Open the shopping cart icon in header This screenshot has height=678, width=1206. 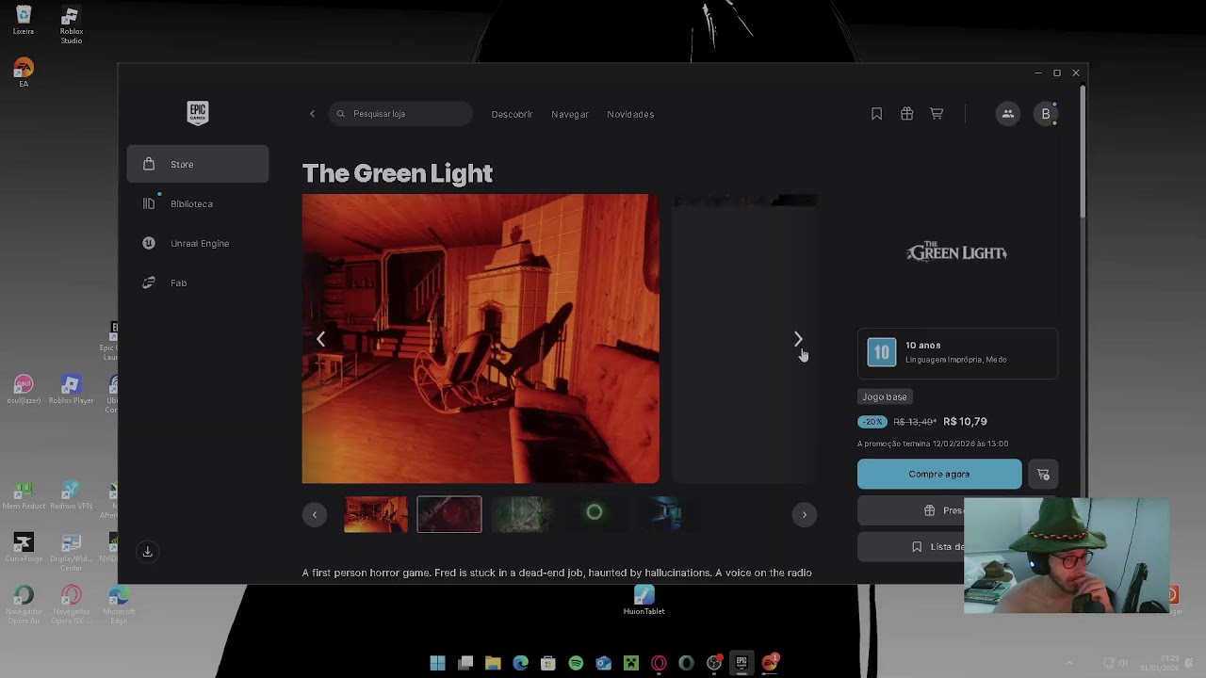coord(937,114)
